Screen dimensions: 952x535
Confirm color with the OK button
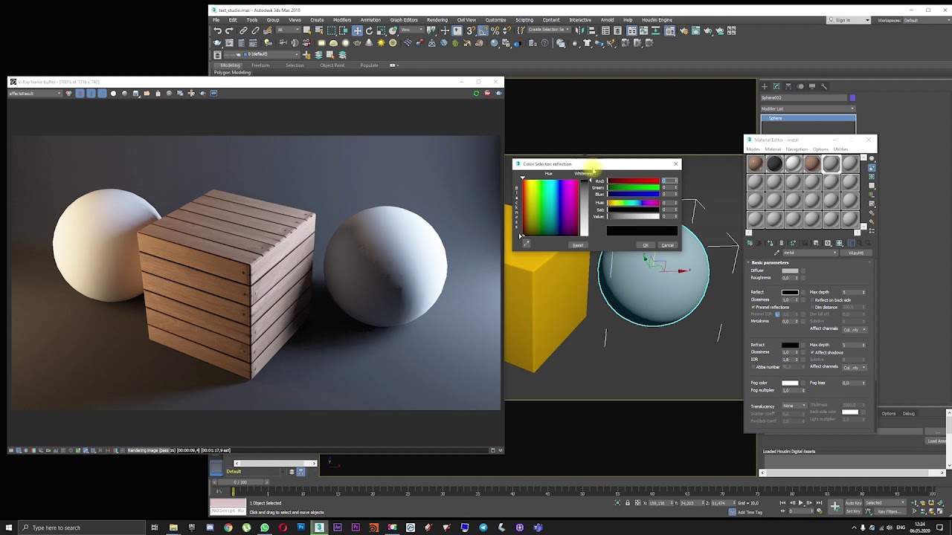645,245
